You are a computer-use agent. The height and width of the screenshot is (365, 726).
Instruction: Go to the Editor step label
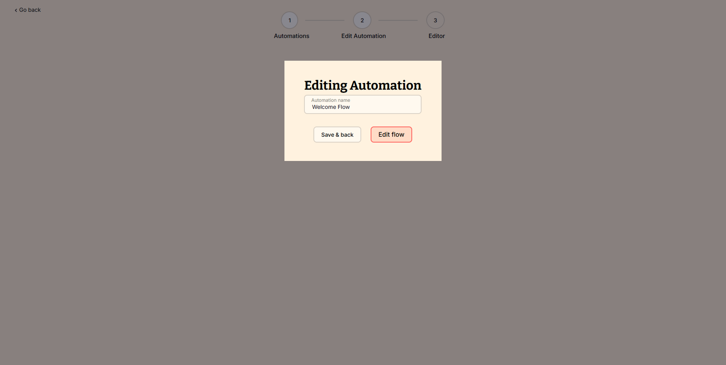(x=436, y=36)
